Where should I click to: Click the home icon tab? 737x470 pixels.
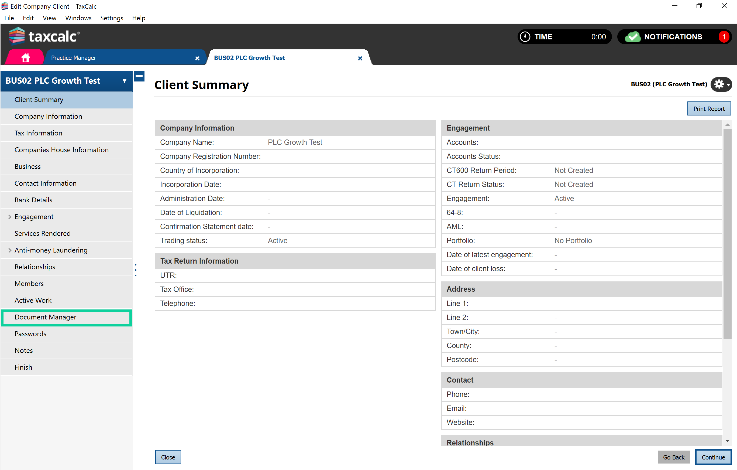25,57
